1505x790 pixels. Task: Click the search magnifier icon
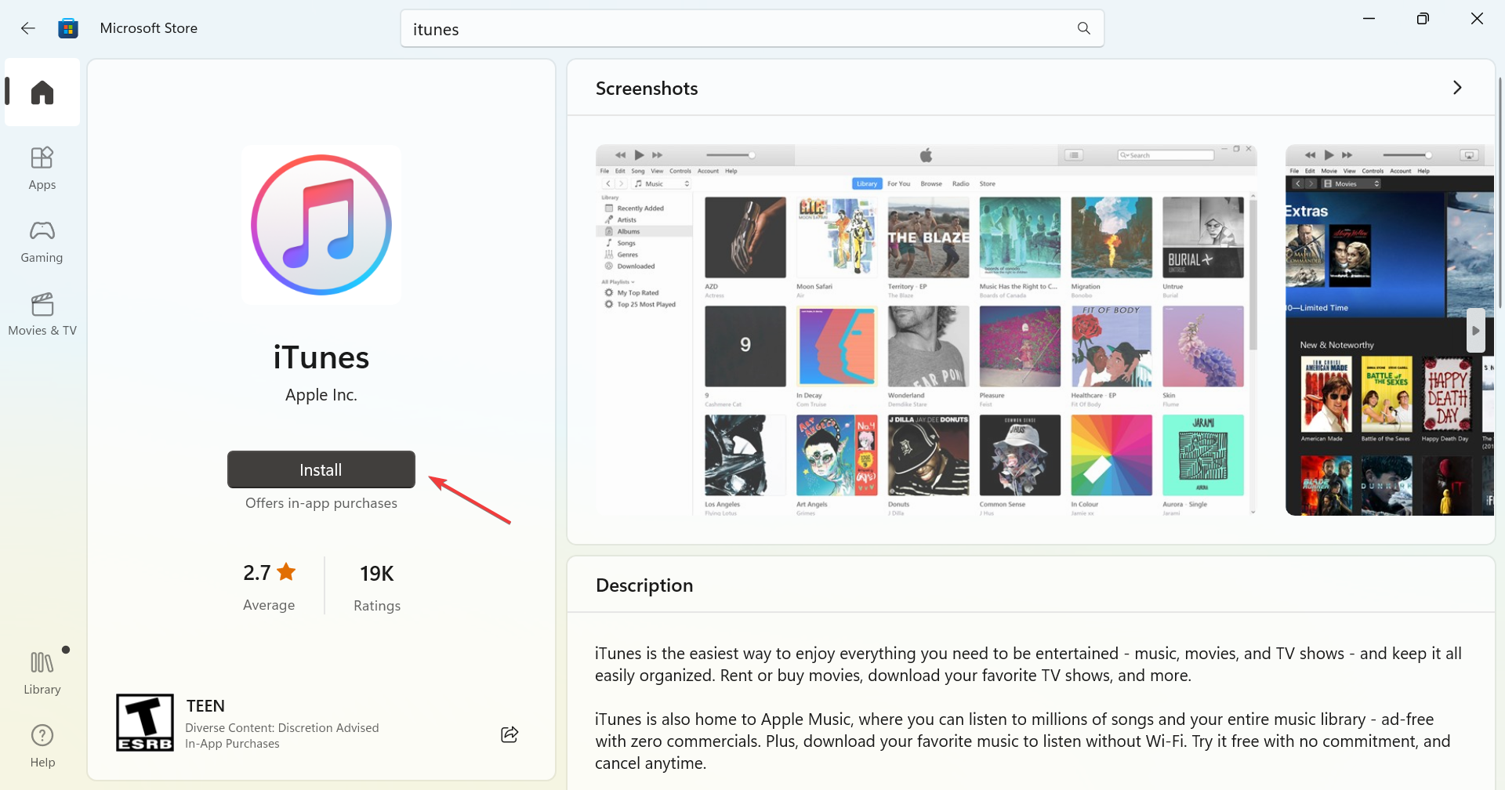tap(1083, 28)
